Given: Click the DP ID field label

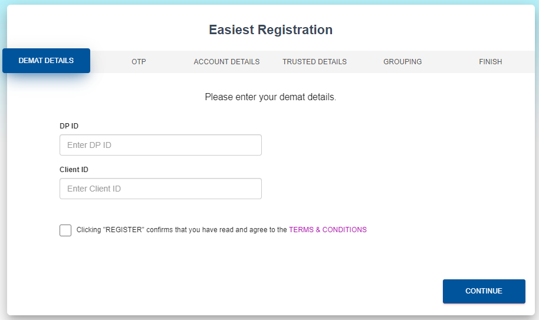Looking at the screenshot, I should (69, 126).
